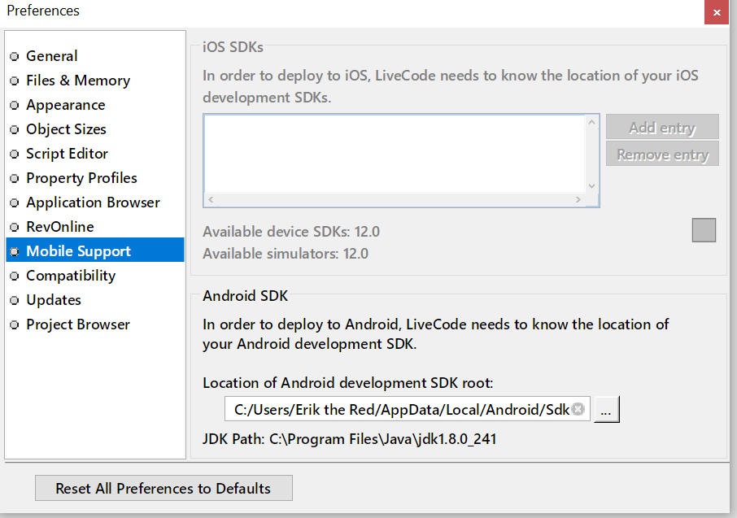View Updates preferences
This screenshot has height=518, width=737.
click(x=54, y=300)
